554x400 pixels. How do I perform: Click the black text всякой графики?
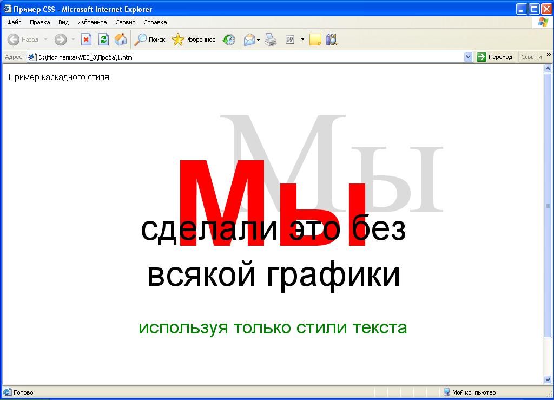(273, 276)
